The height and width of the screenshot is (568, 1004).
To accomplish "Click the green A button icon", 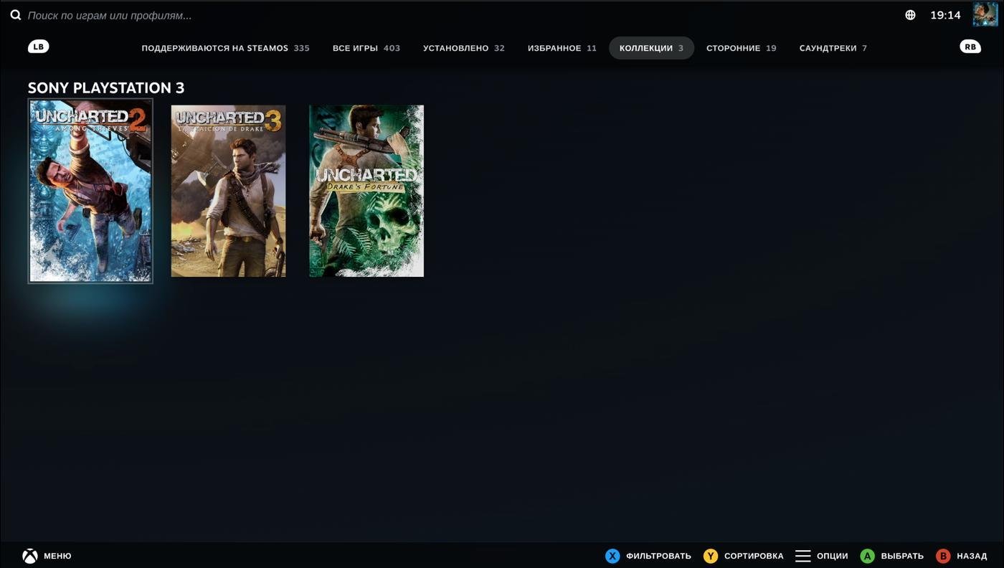I will (868, 556).
